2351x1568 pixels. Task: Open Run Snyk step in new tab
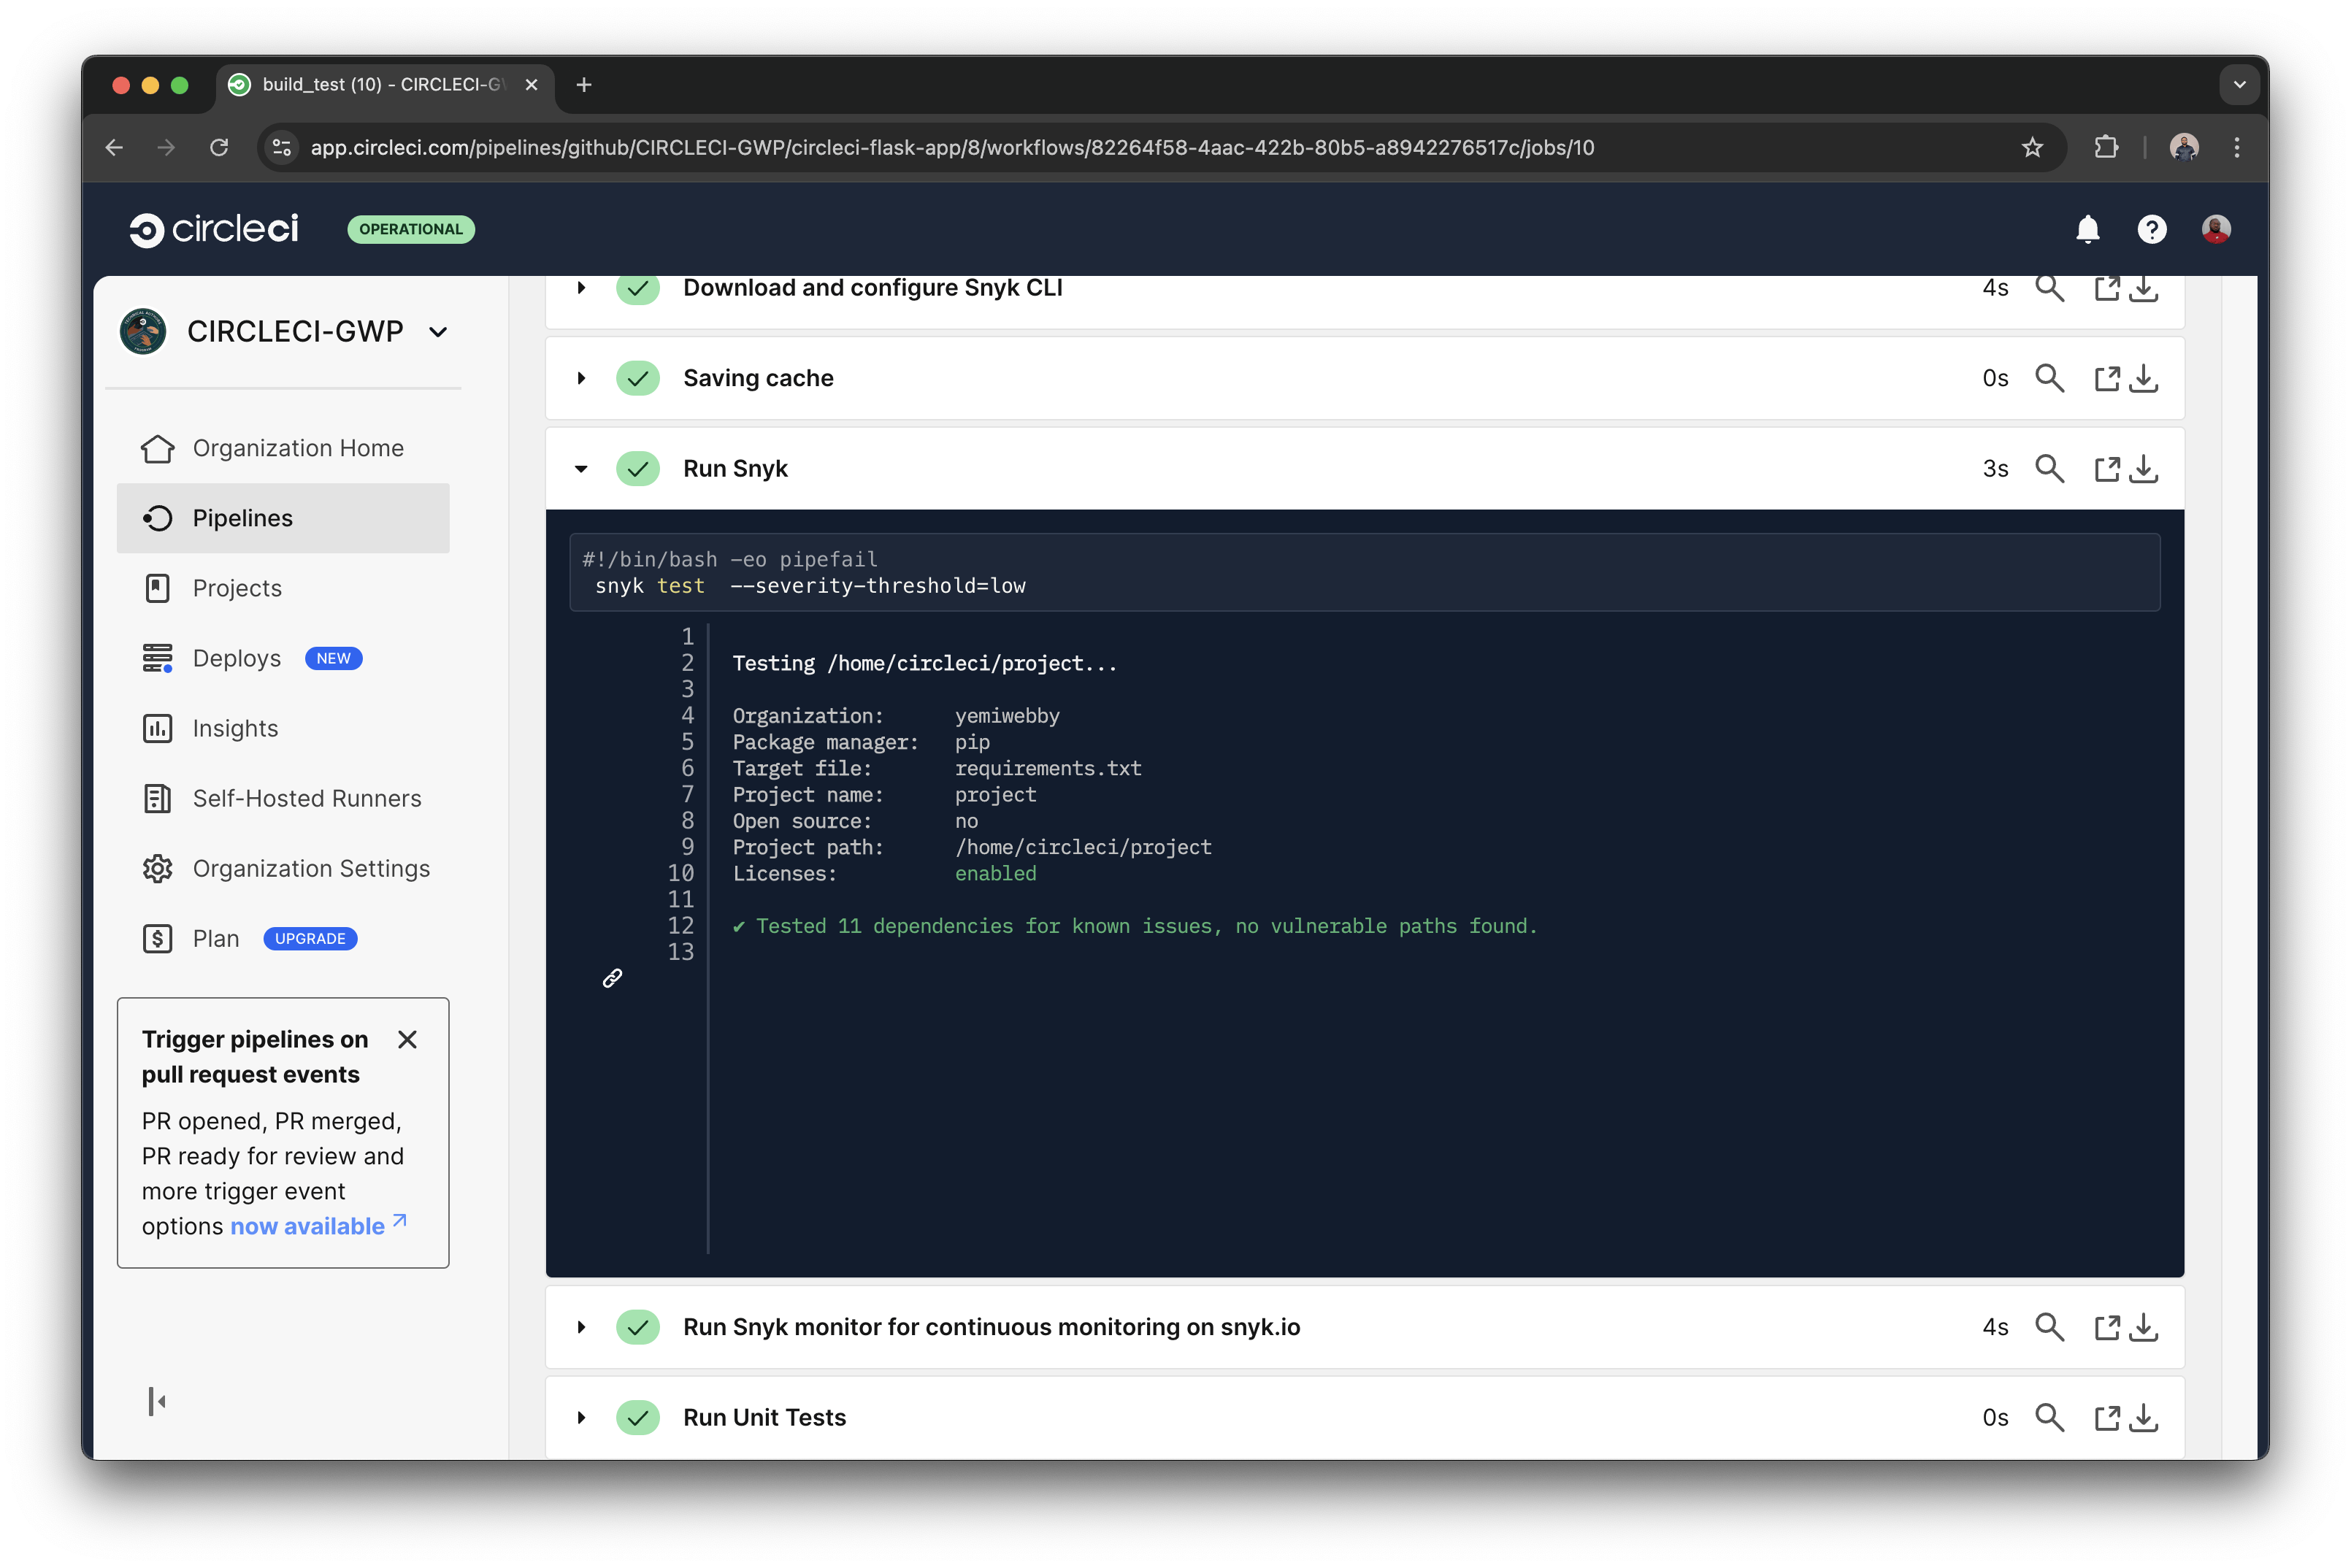tap(2107, 468)
